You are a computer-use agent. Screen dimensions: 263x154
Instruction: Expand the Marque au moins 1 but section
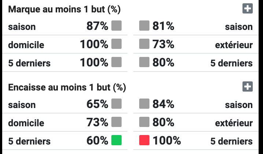point(248,8)
